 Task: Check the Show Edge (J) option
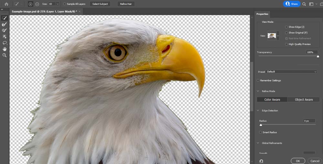click(287, 27)
